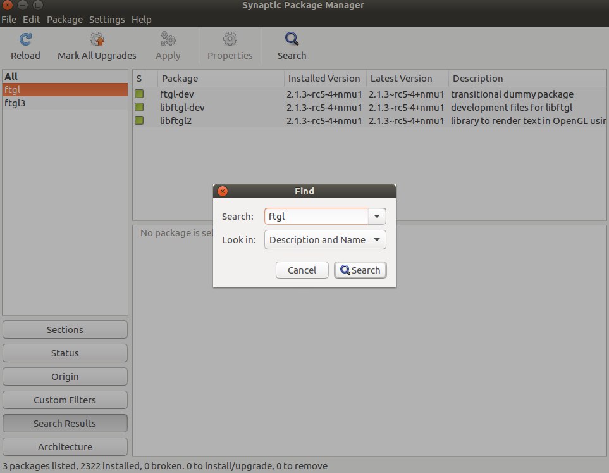This screenshot has height=473, width=609.
Task: Select 'All' in the filter list
Action: (65, 76)
